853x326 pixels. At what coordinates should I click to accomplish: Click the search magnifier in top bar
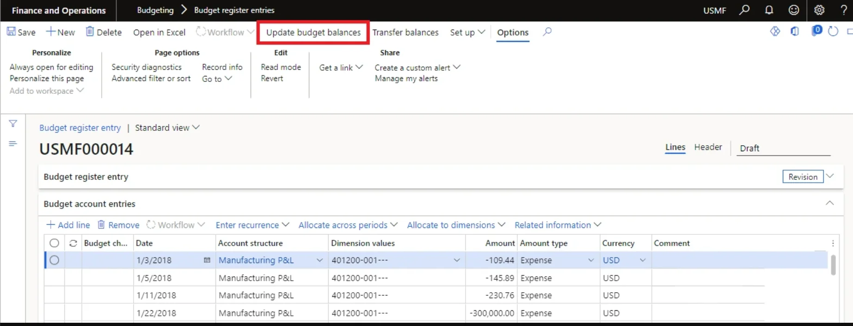point(744,10)
